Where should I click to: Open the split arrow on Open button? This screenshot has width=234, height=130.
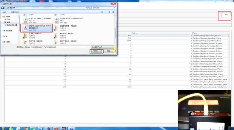(101, 51)
